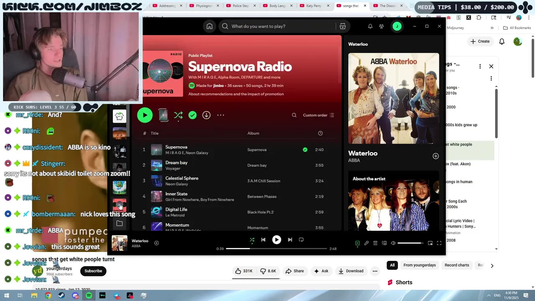Show next YouTube filter chips arrow

[x=492, y=265]
